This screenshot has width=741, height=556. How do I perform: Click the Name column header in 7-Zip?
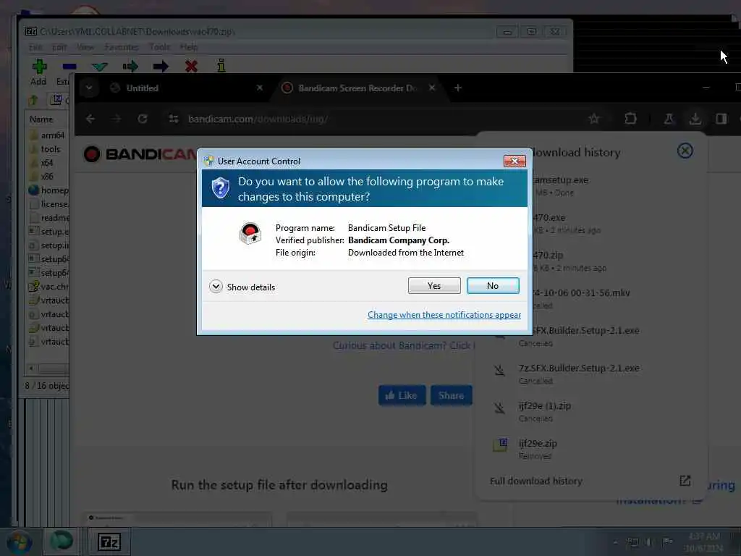point(41,119)
